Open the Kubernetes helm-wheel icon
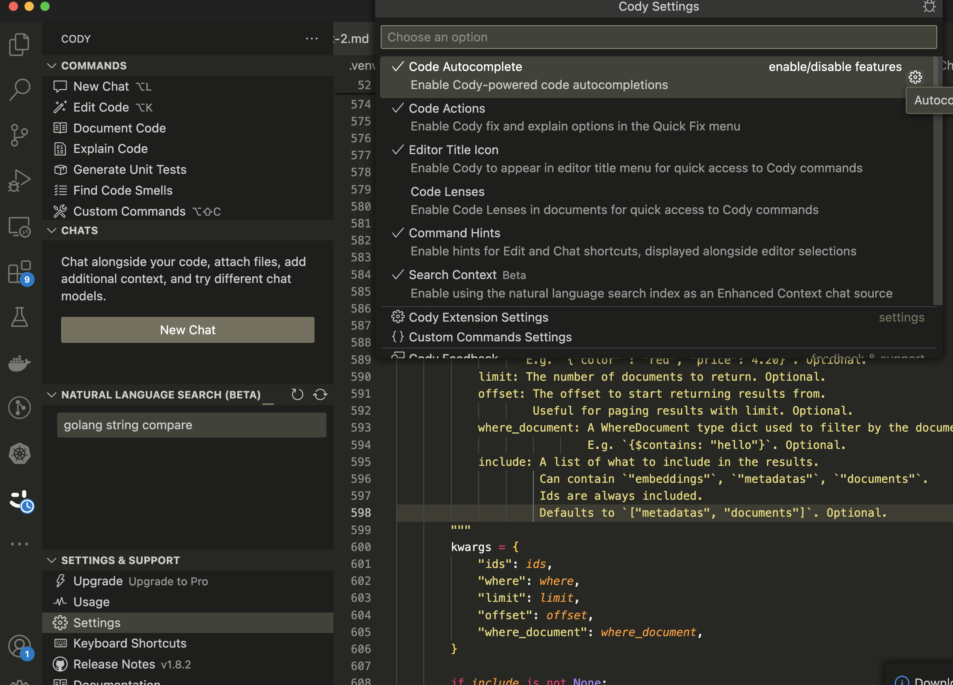This screenshot has width=953, height=685. 19,453
